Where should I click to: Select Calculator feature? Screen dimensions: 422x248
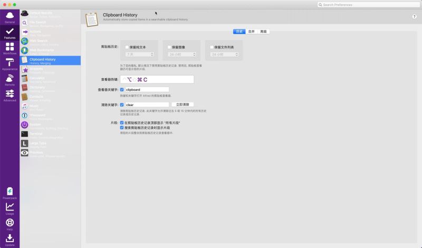click(x=50, y=79)
